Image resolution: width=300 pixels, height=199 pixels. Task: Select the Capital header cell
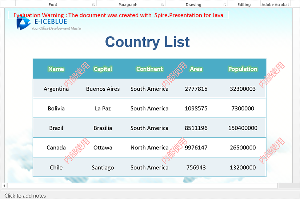(103, 69)
